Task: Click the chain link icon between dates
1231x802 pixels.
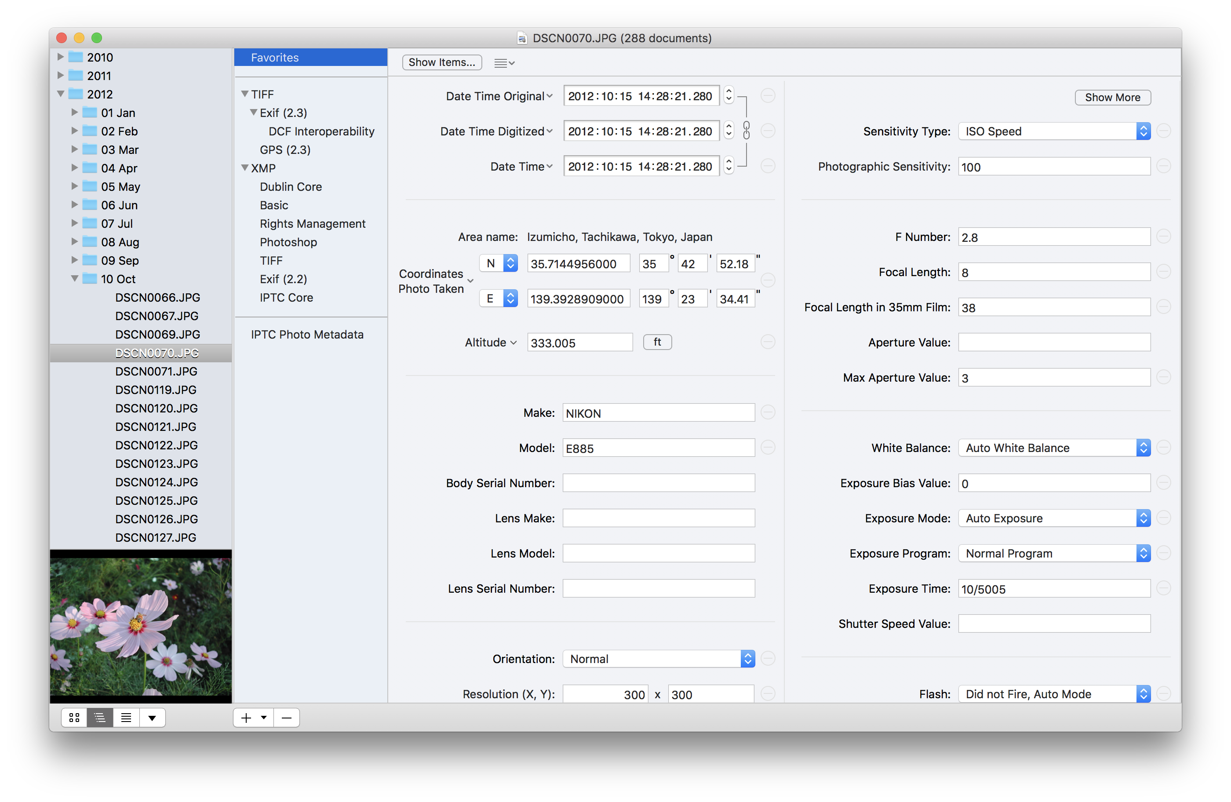Action: coord(747,131)
